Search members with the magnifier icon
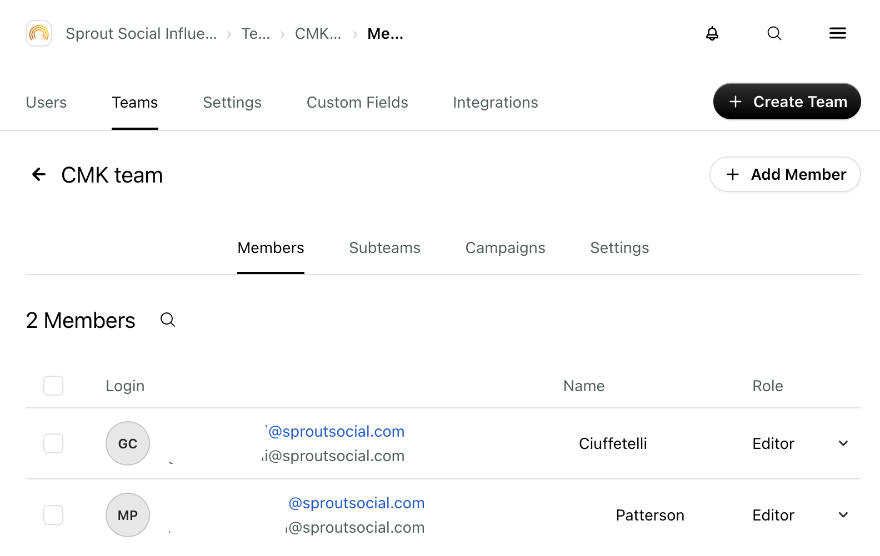 168,320
